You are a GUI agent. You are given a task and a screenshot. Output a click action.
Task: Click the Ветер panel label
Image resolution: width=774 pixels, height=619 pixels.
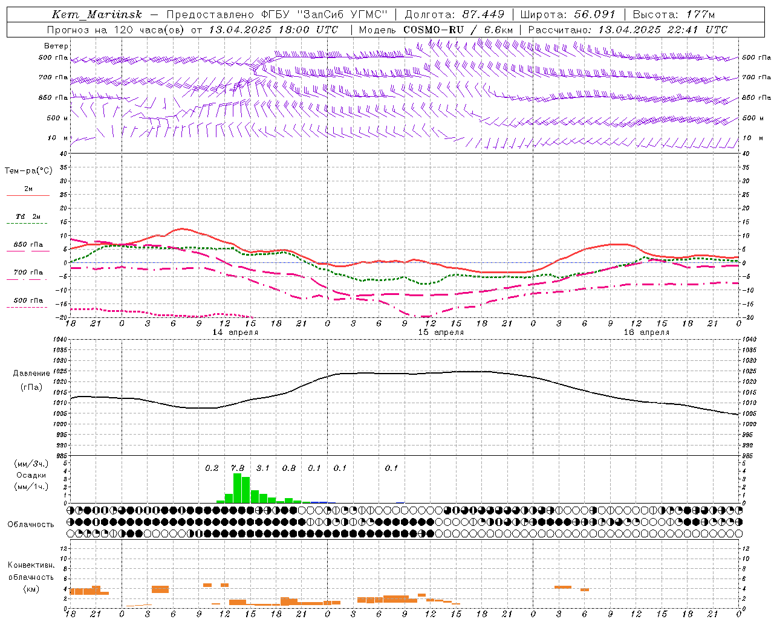click(x=56, y=46)
